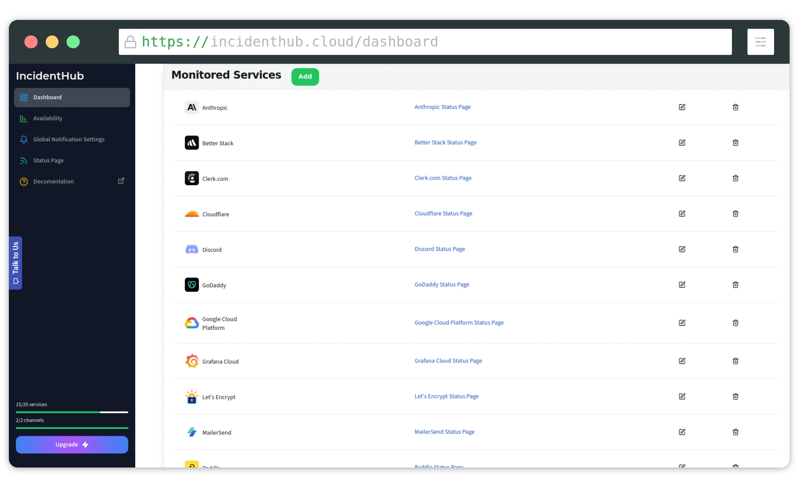Screen dimensions: 798x487
Task: Click the 15/20 services progress bar
Action: pyautogui.click(x=72, y=412)
